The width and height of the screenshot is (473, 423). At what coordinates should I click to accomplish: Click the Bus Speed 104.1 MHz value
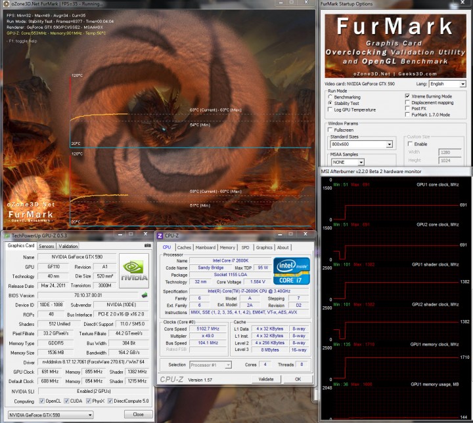[x=208, y=342]
